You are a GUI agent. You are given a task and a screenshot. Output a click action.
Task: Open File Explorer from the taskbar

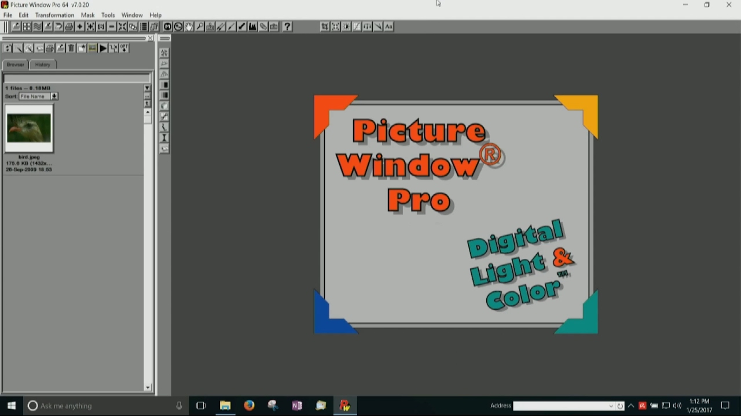tap(225, 406)
